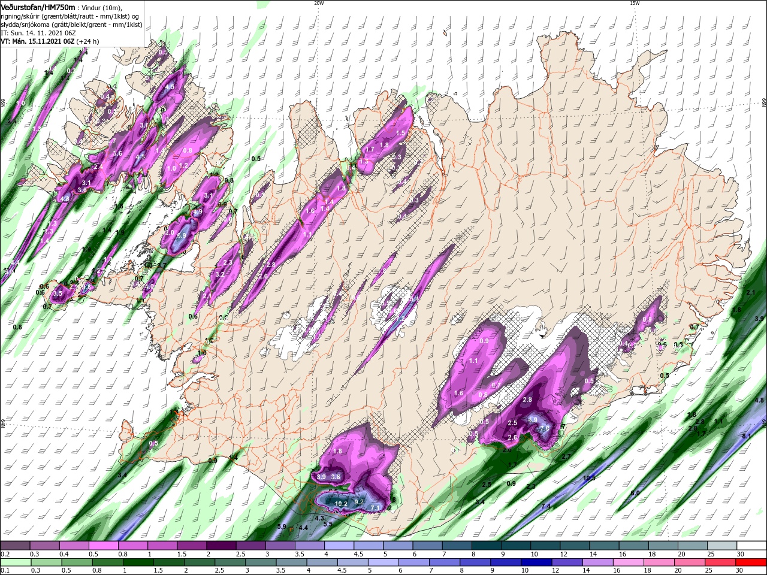Click the 4.9 value in the northwest peninsula
This screenshot has width=767, height=575.
[x=198, y=211]
